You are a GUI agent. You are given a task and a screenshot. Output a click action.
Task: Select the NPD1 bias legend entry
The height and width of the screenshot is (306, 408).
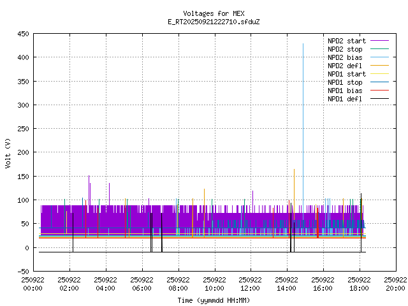point(345,90)
